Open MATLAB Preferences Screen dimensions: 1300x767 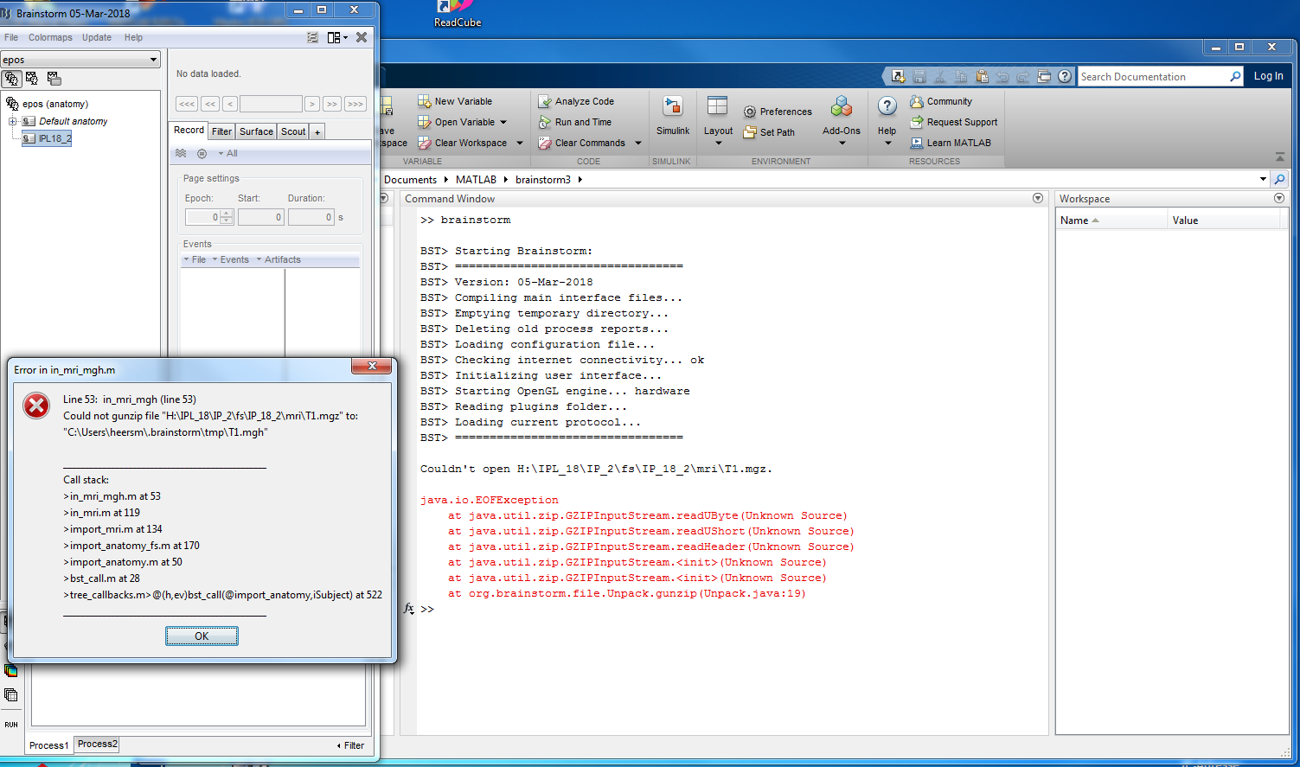click(777, 111)
